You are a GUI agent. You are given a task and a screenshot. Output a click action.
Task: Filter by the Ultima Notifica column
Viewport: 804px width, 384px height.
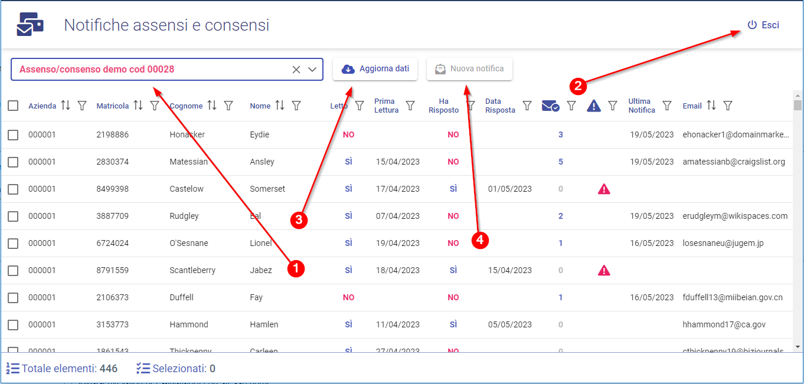[x=667, y=106]
